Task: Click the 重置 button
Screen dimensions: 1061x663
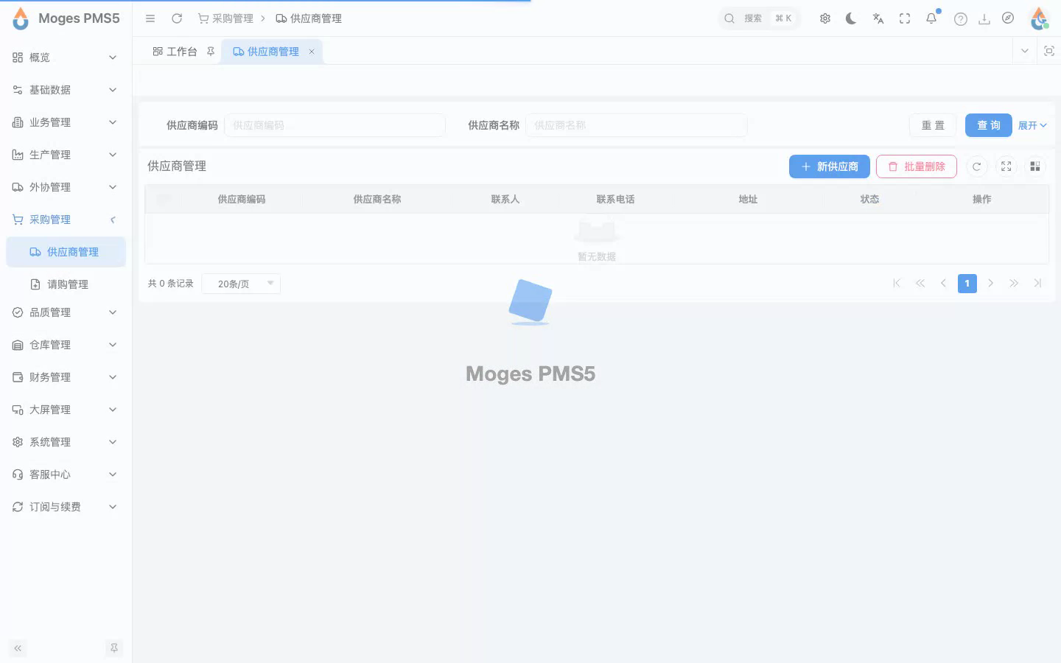Action: [933, 125]
